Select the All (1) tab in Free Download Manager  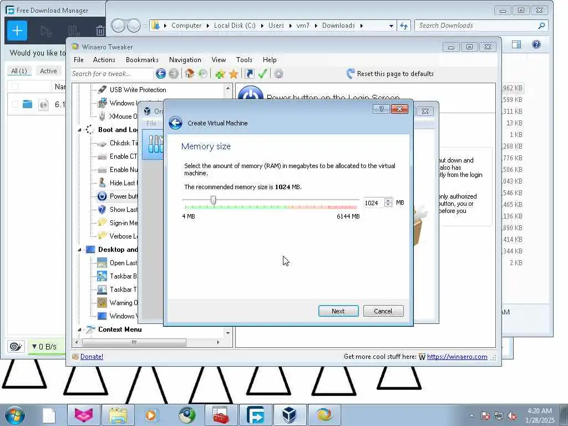click(x=19, y=71)
